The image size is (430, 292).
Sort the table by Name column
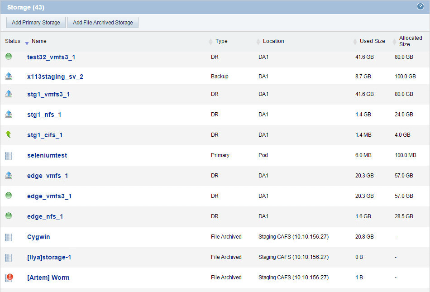(x=39, y=41)
